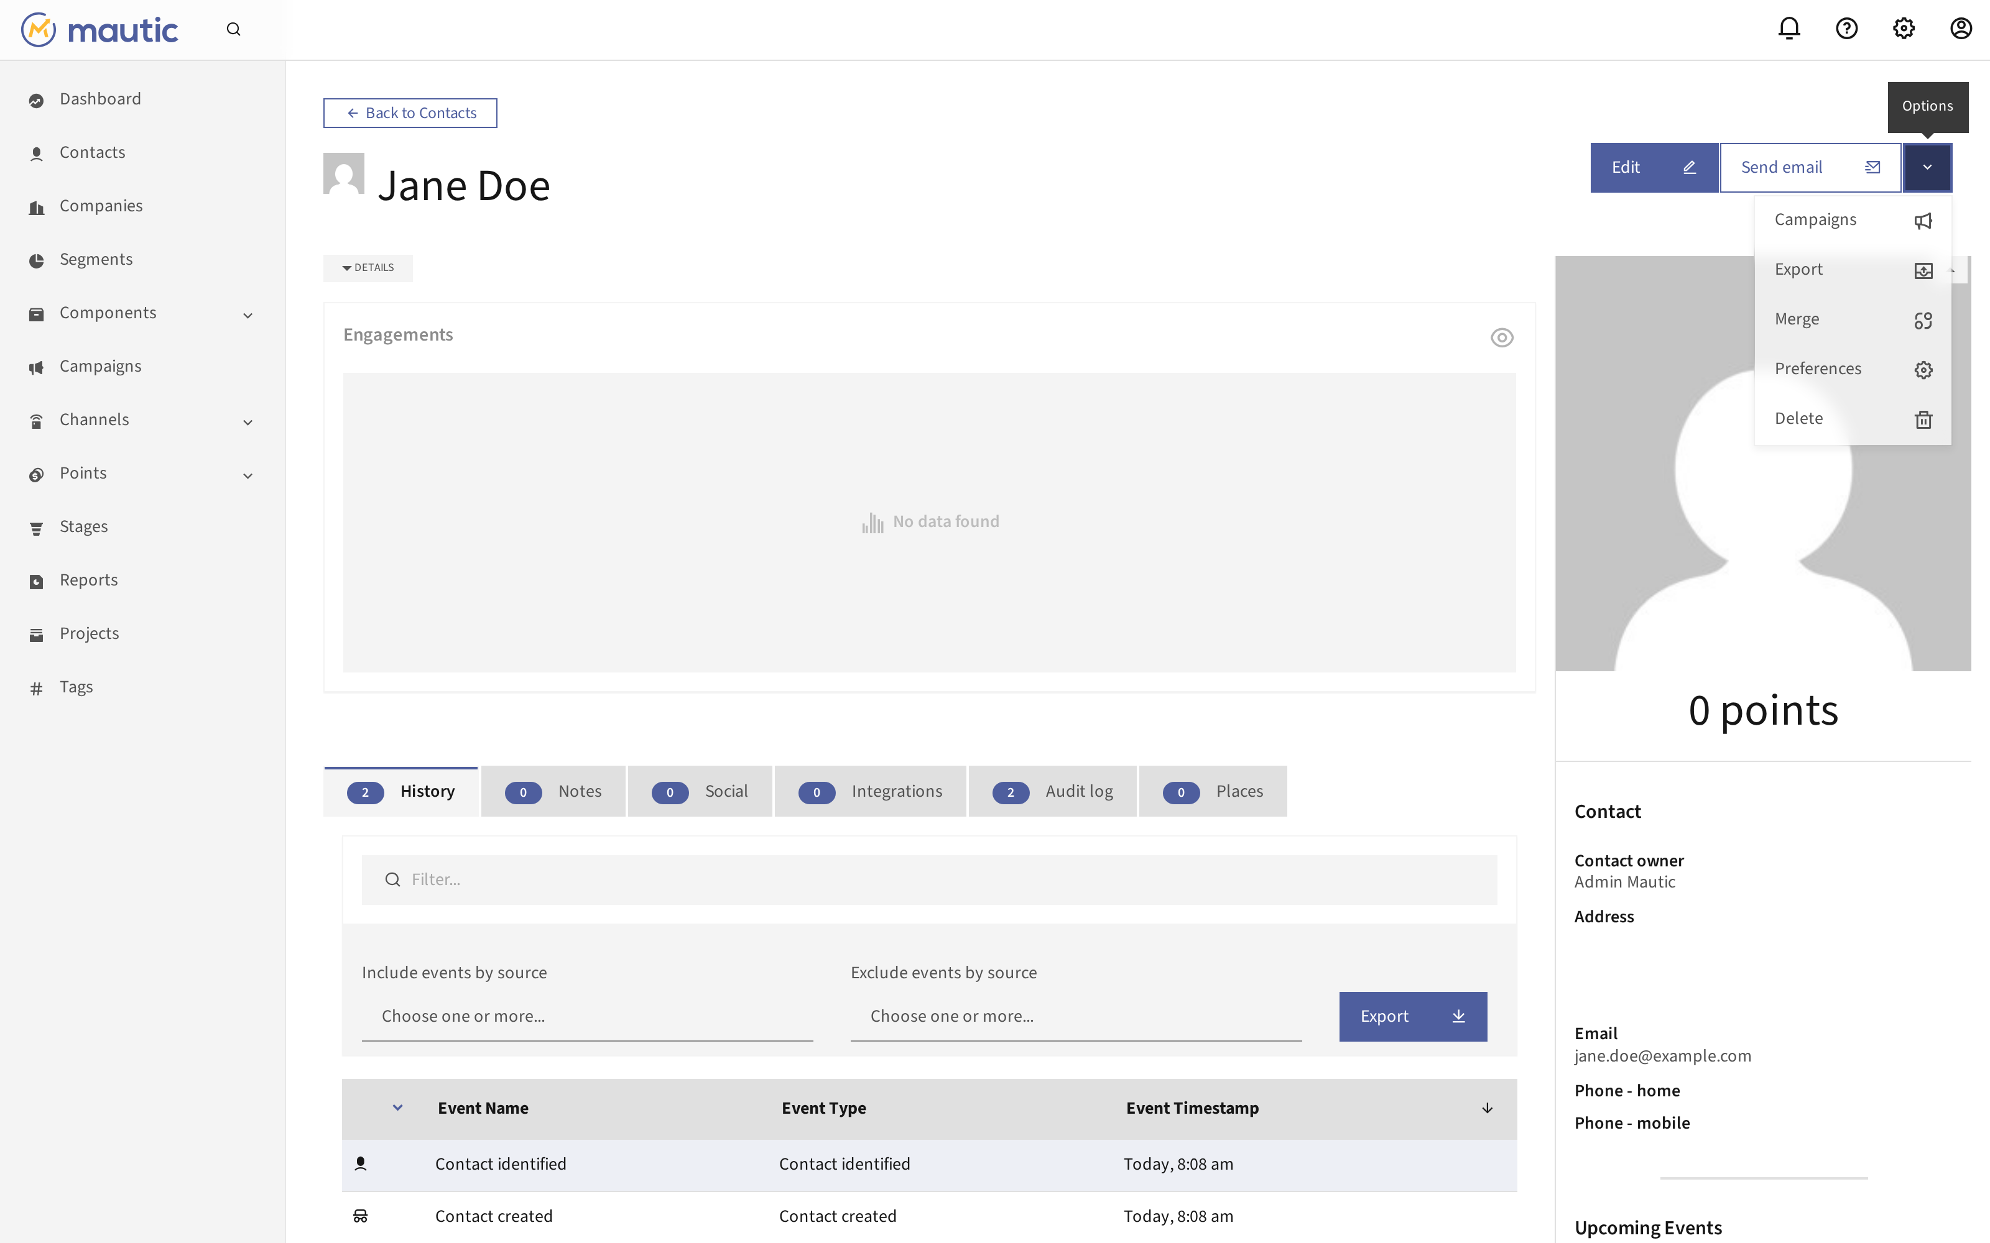Open the search magnifier in header

pyautogui.click(x=234, y=30)
